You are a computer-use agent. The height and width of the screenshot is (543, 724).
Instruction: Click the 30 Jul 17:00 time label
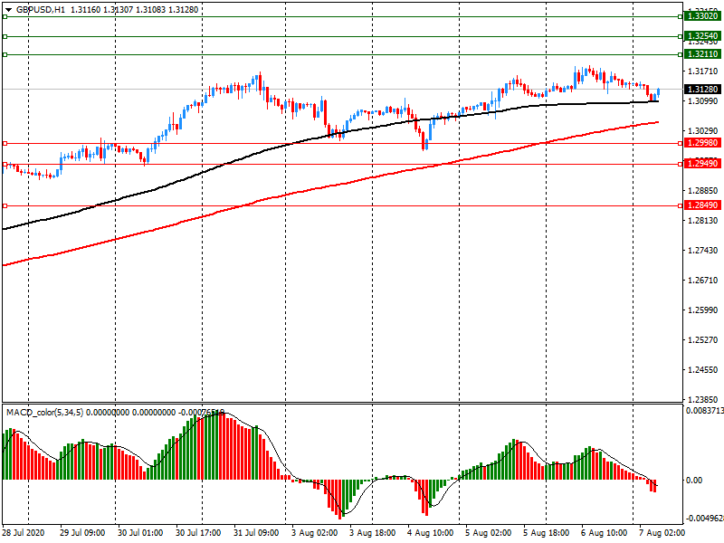tap(198, 533)
